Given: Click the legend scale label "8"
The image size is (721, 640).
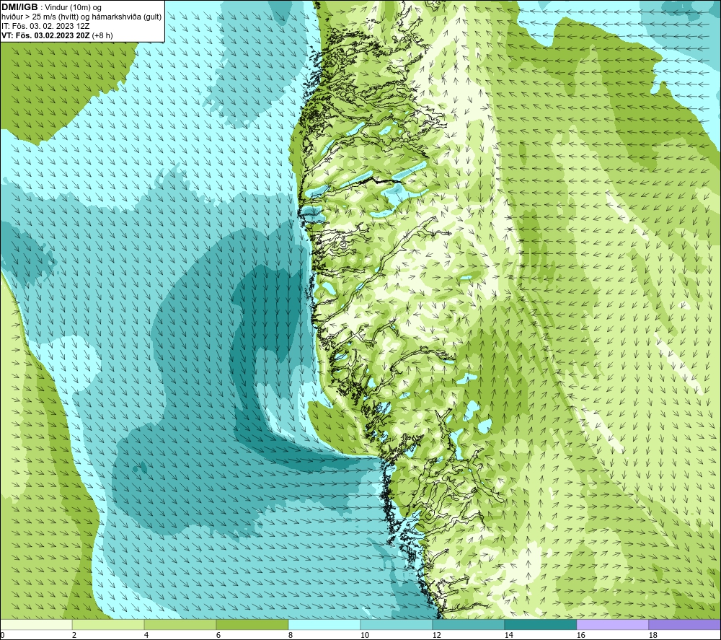Looking at the screenshot, I should click(291, 636).
